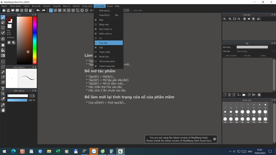Viewport: 276px width, 155px height.
Task: Pick brush size 1000 in Brush Size panel
Action: [x=265, y=120]
